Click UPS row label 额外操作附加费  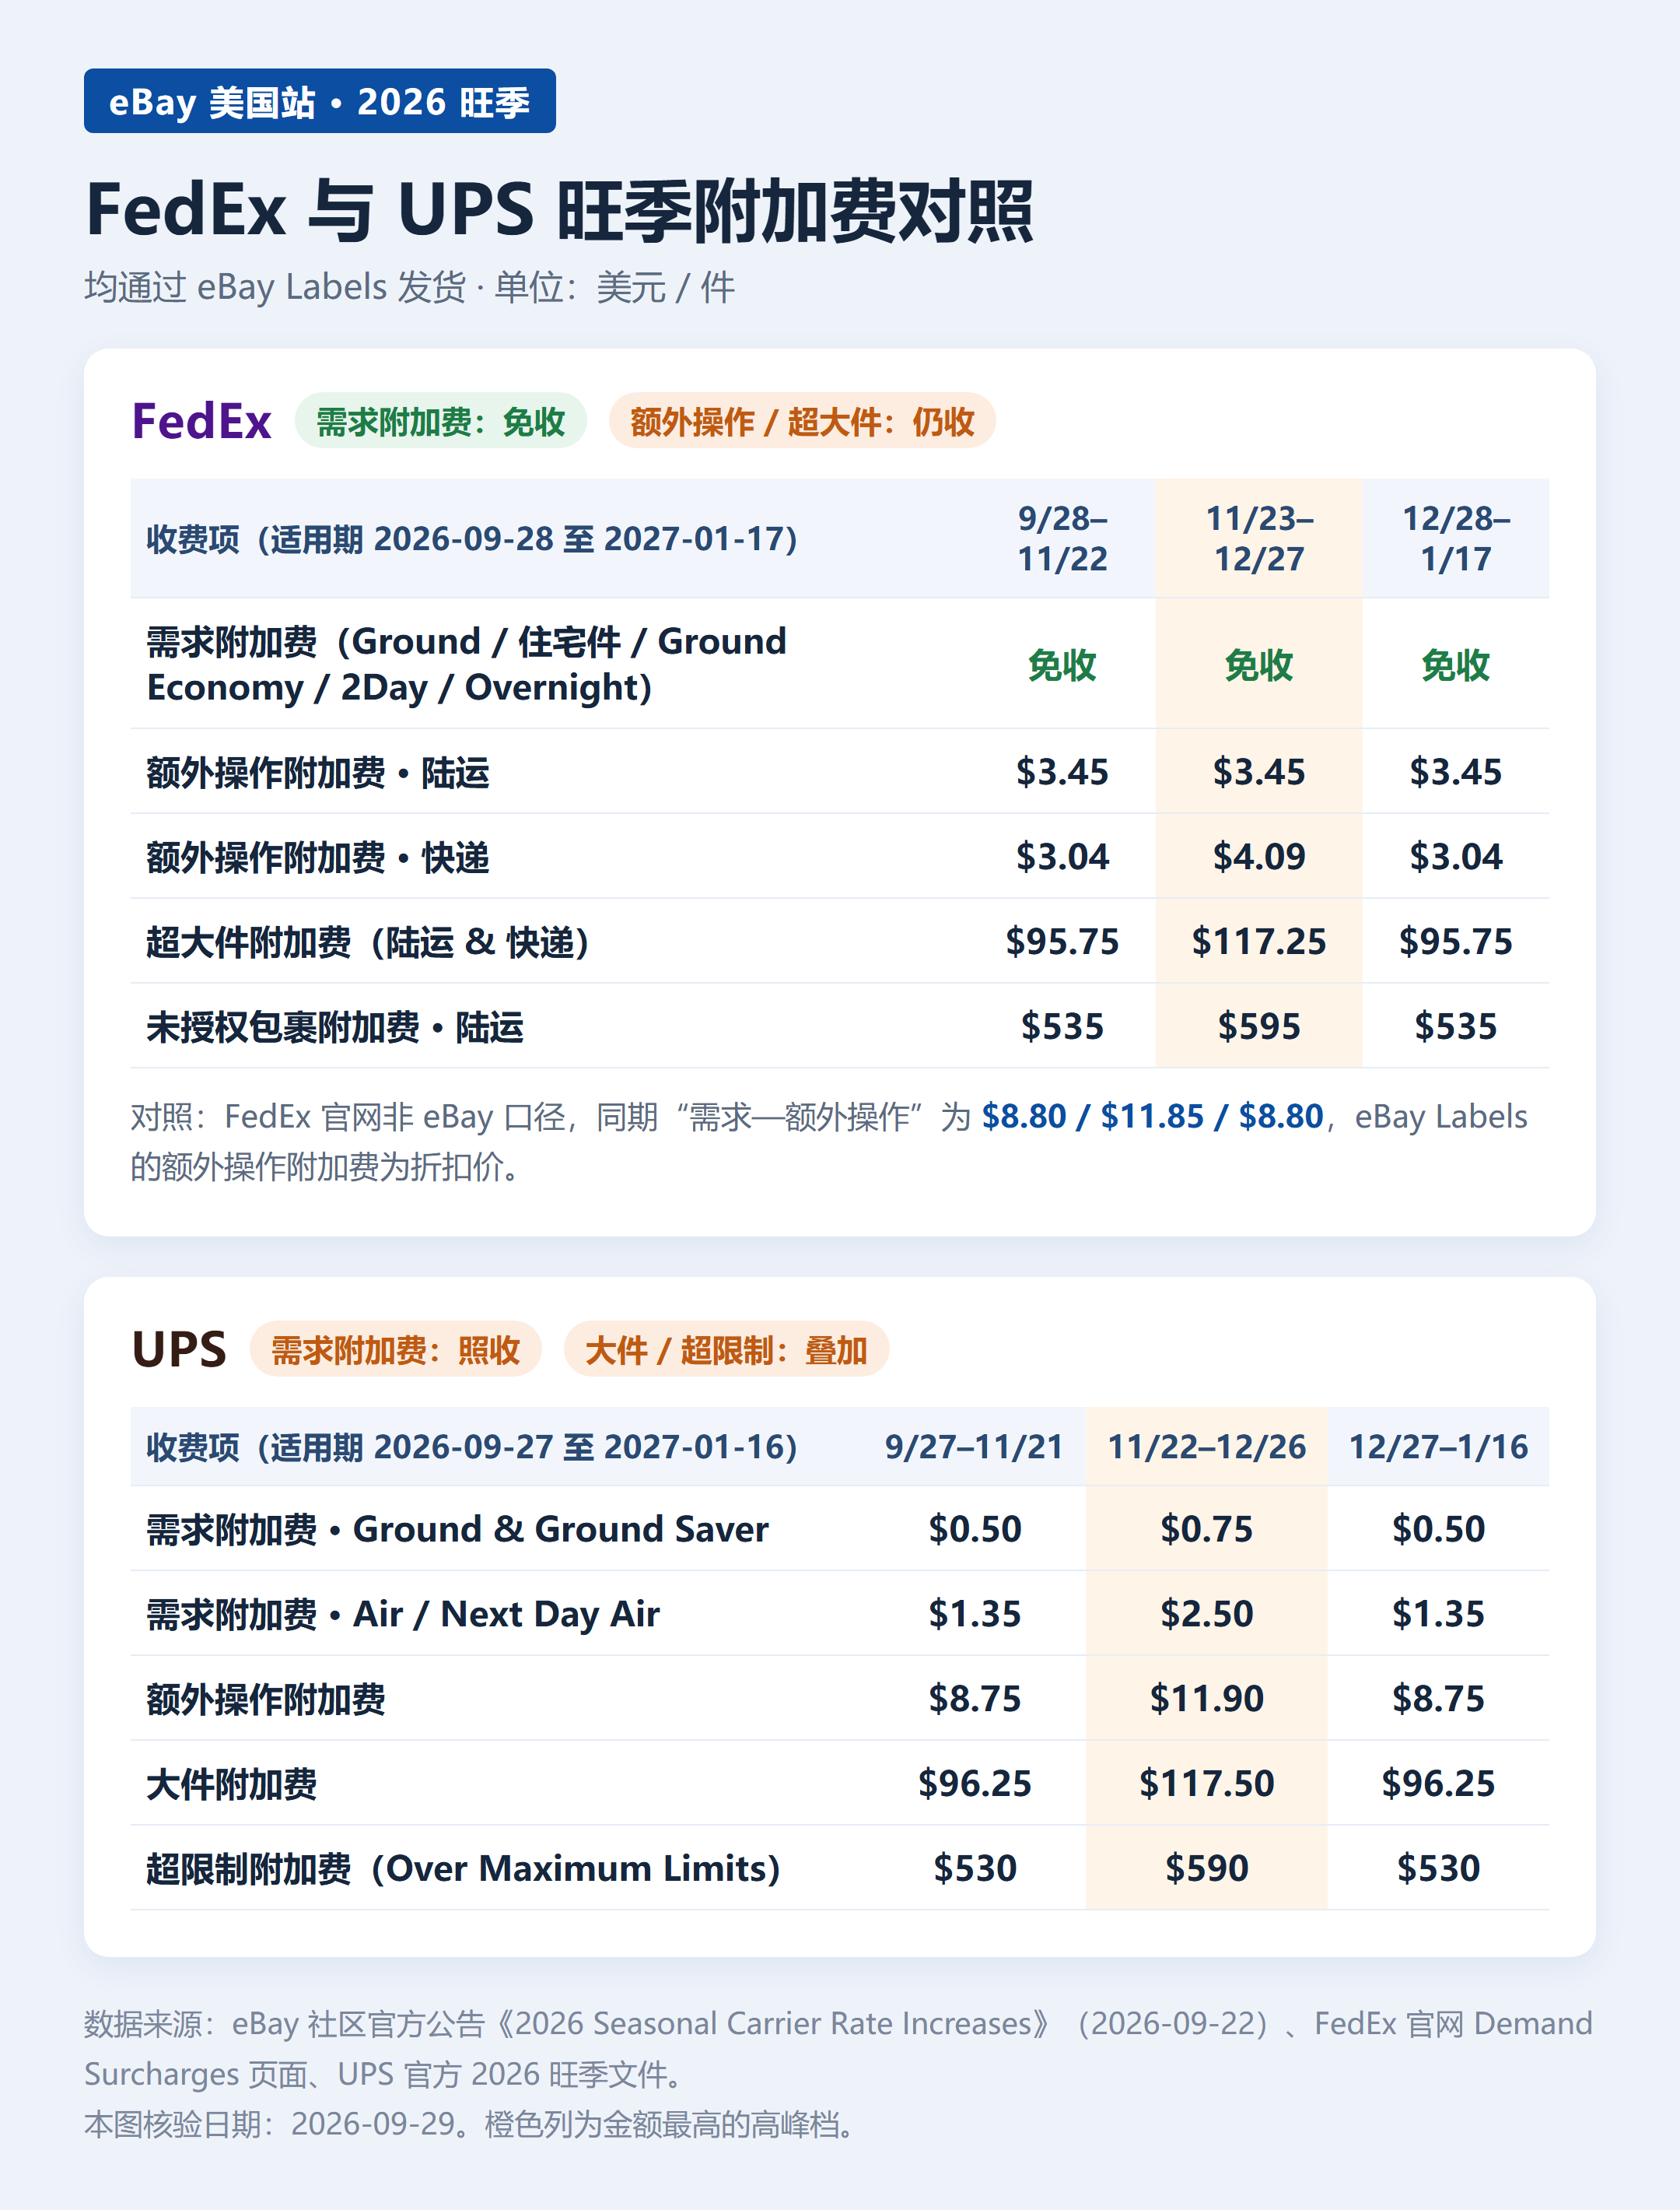click(266, 1699)
